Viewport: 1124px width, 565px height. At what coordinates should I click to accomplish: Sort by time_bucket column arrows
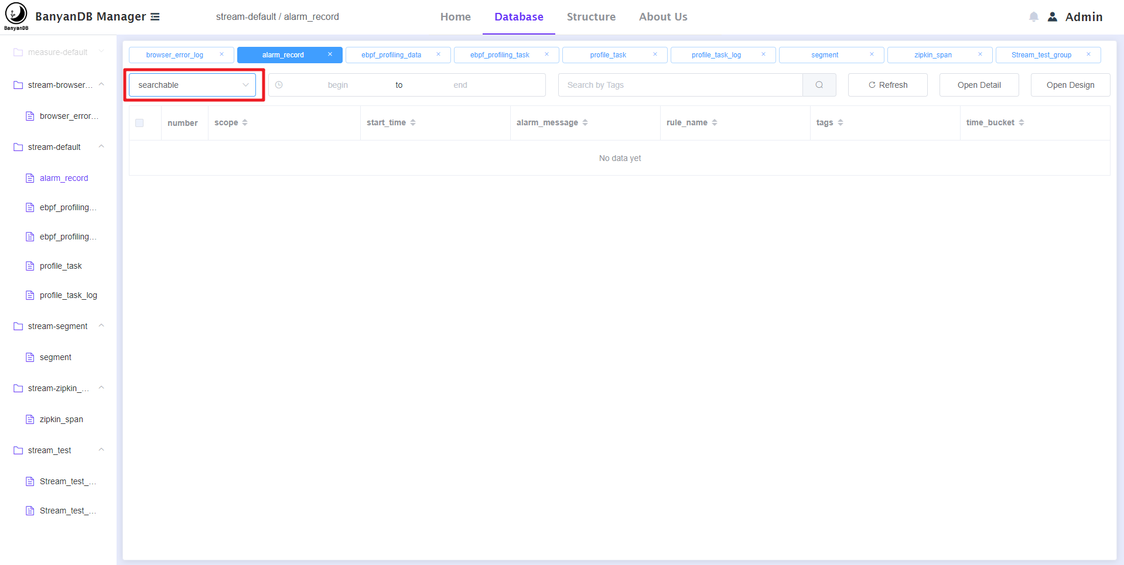(1021, 122)
